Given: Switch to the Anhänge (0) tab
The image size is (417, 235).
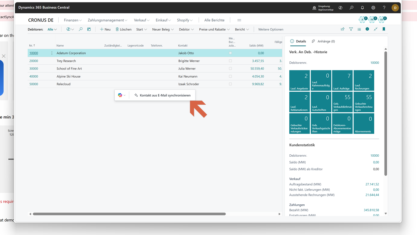Looking at the screenshot, I should click(x=323, y=41).
